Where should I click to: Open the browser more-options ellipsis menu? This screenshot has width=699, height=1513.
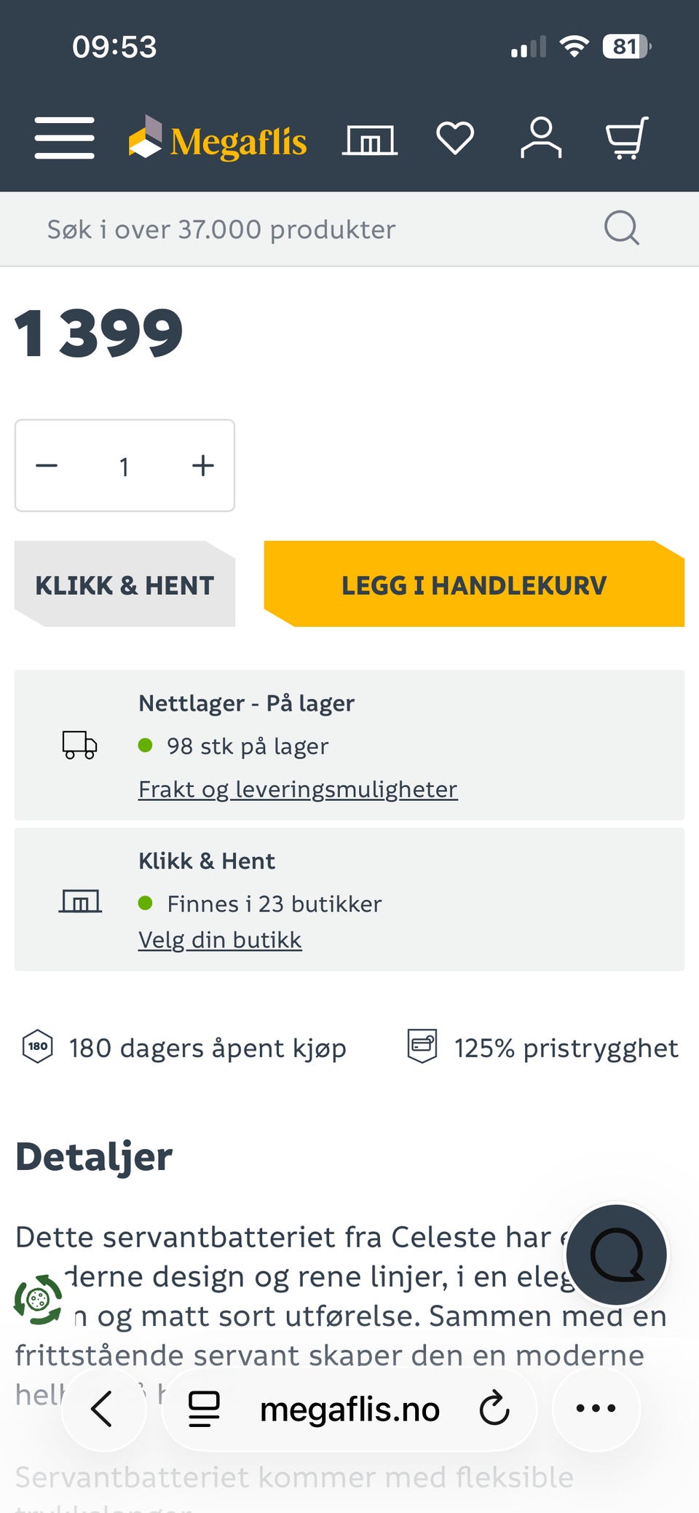click(596, 1408)
